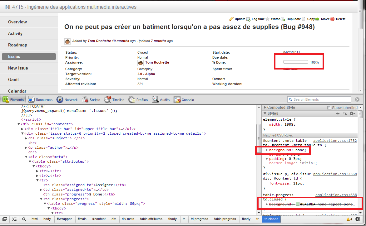Click the 7 months link
Screen dimensions: 366x226
(159, 41)
